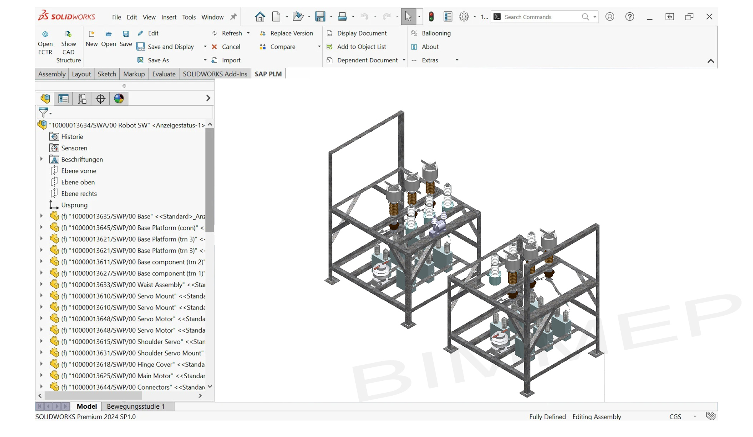Select the DimXpertManager crosshair icon
Viewport: 753px width, 437px height.
click(101, 99)
